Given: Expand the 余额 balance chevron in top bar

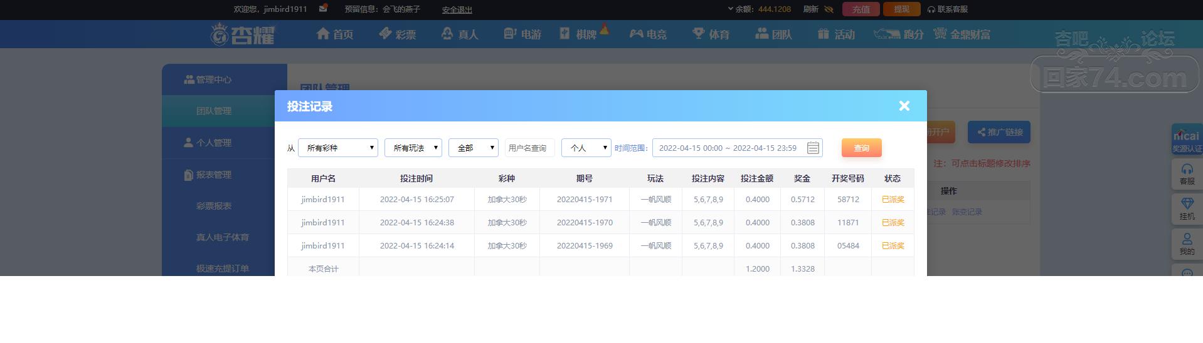Looking at the screenshot, I should (730, 9).
